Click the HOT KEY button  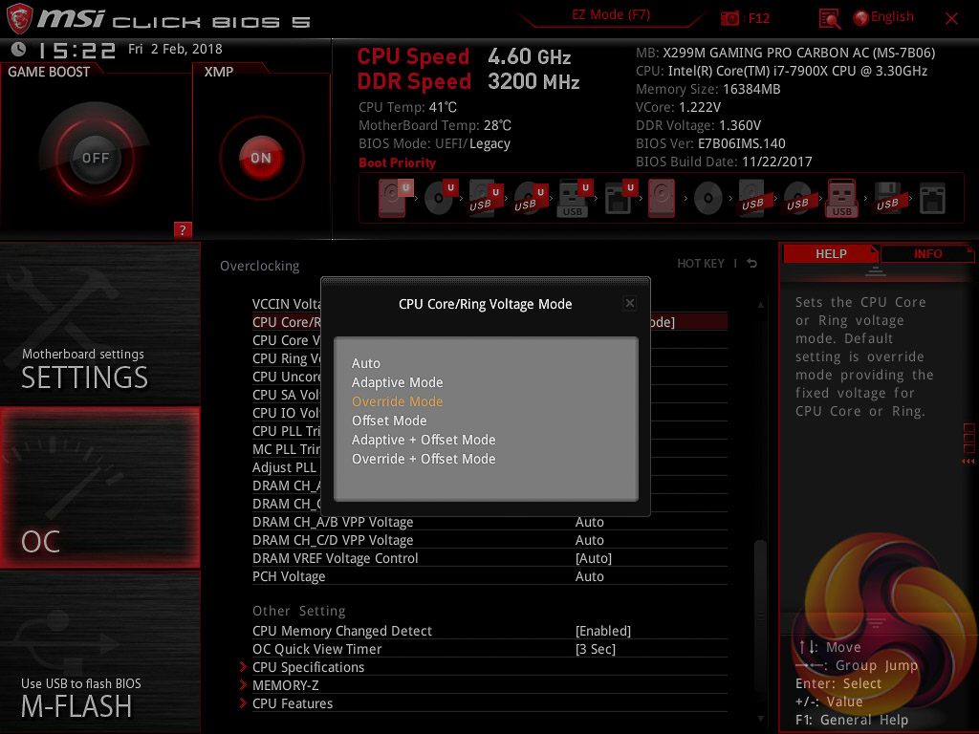(x=701, y=264)
